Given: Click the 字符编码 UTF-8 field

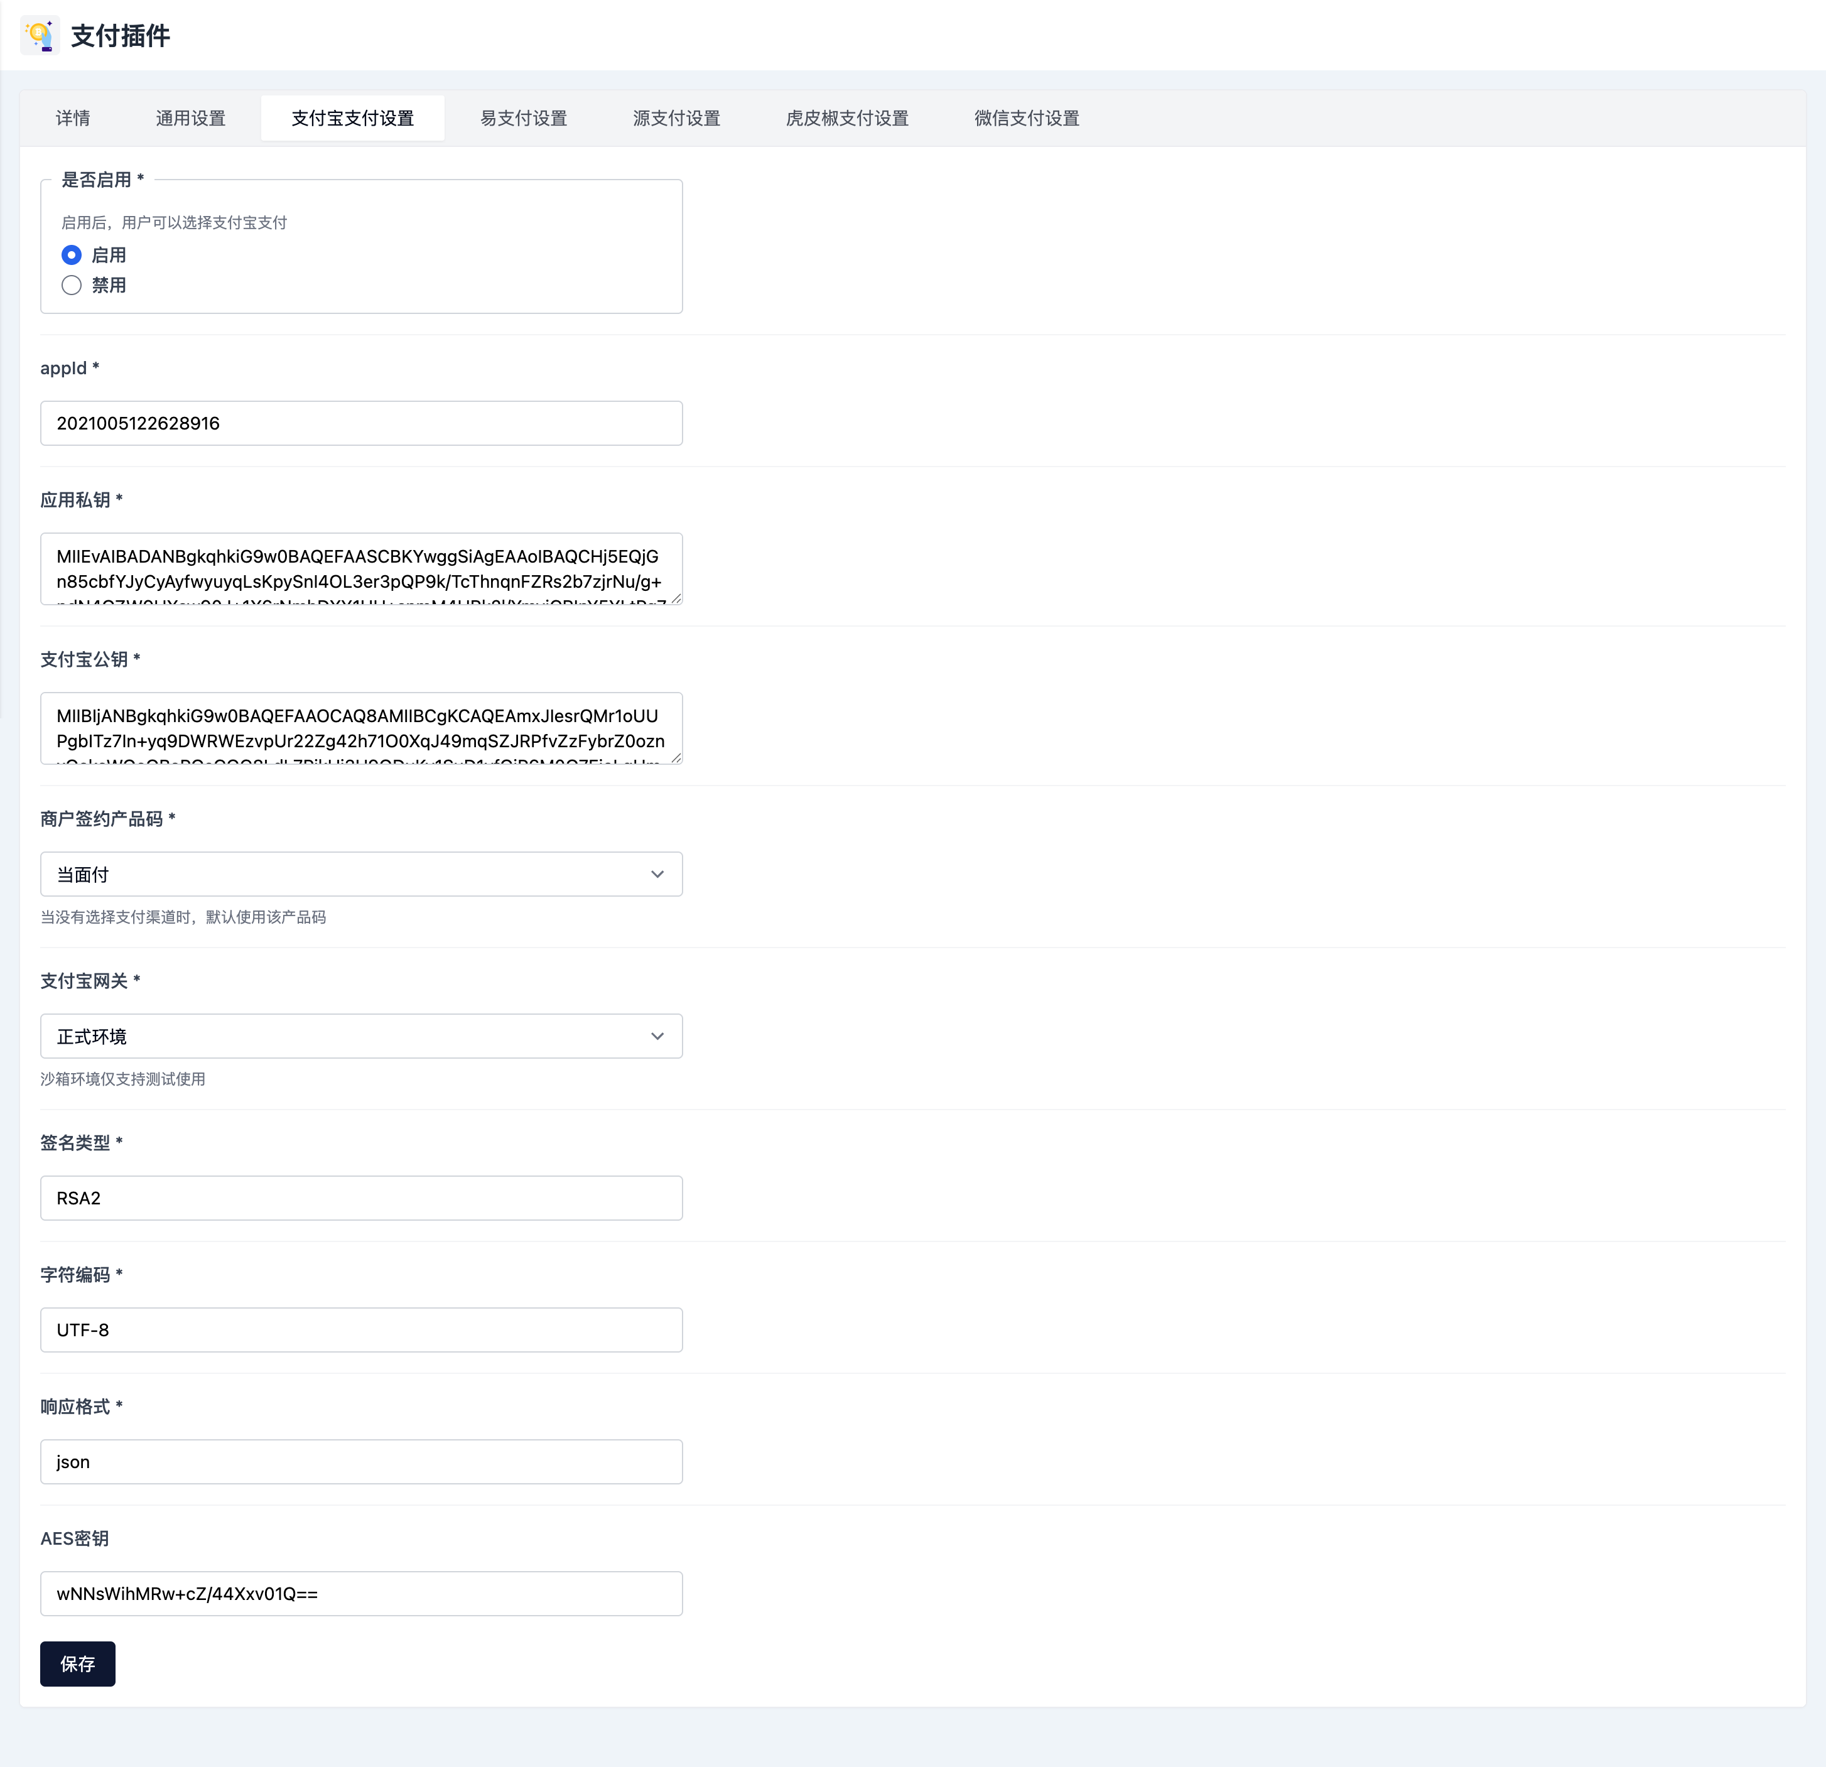Looking at the screenshot, I should click(360, 1330).
